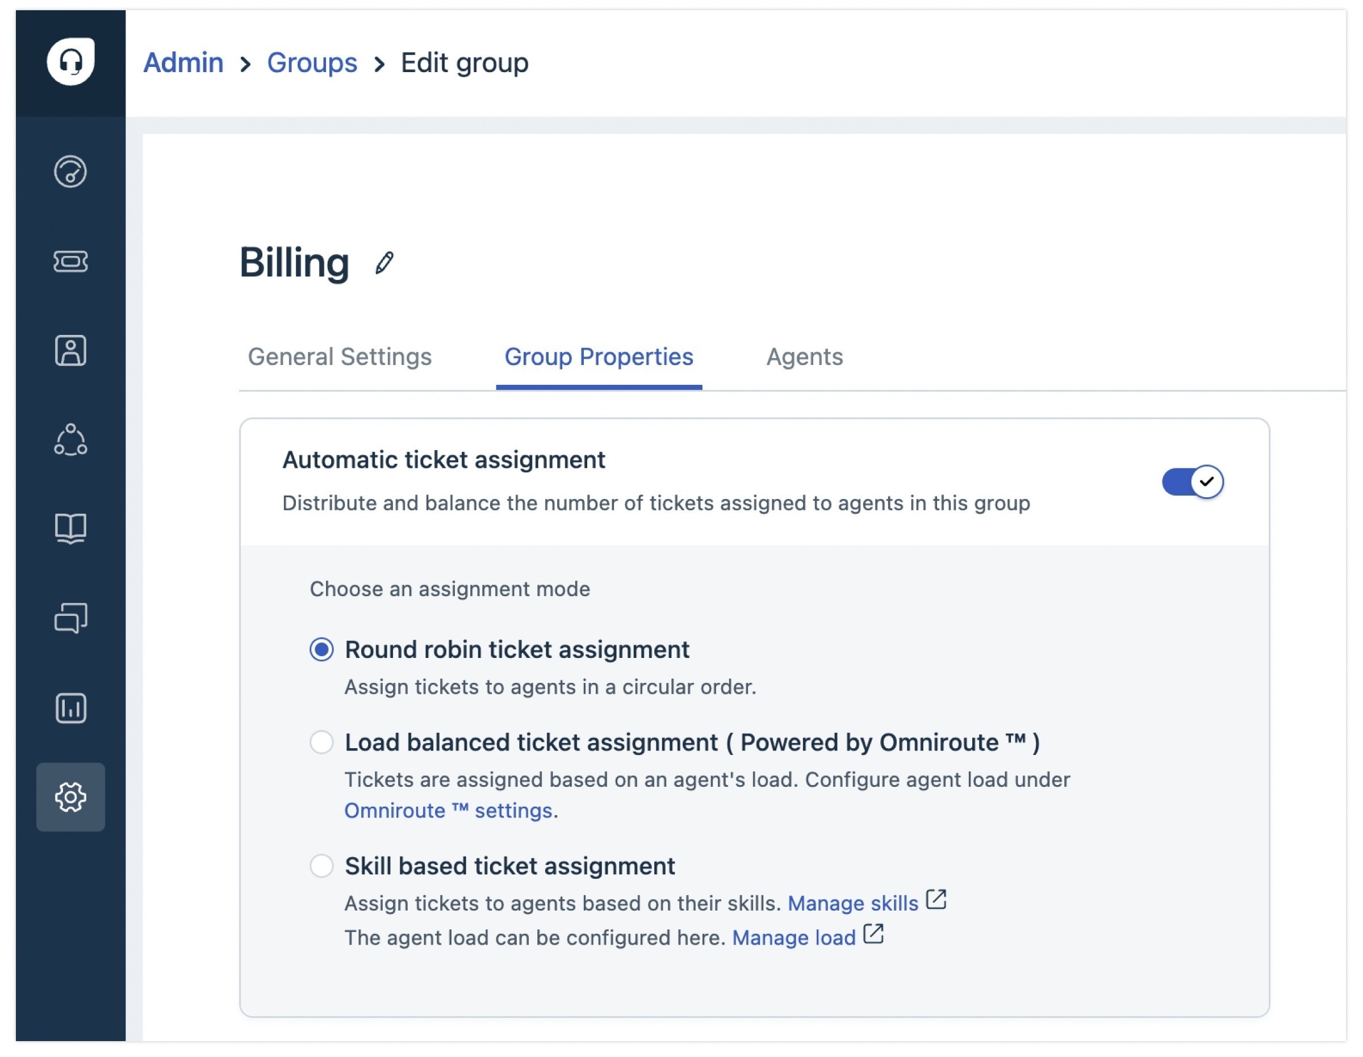Disable Automatic ticket assignment toggle

[1193, 482]
